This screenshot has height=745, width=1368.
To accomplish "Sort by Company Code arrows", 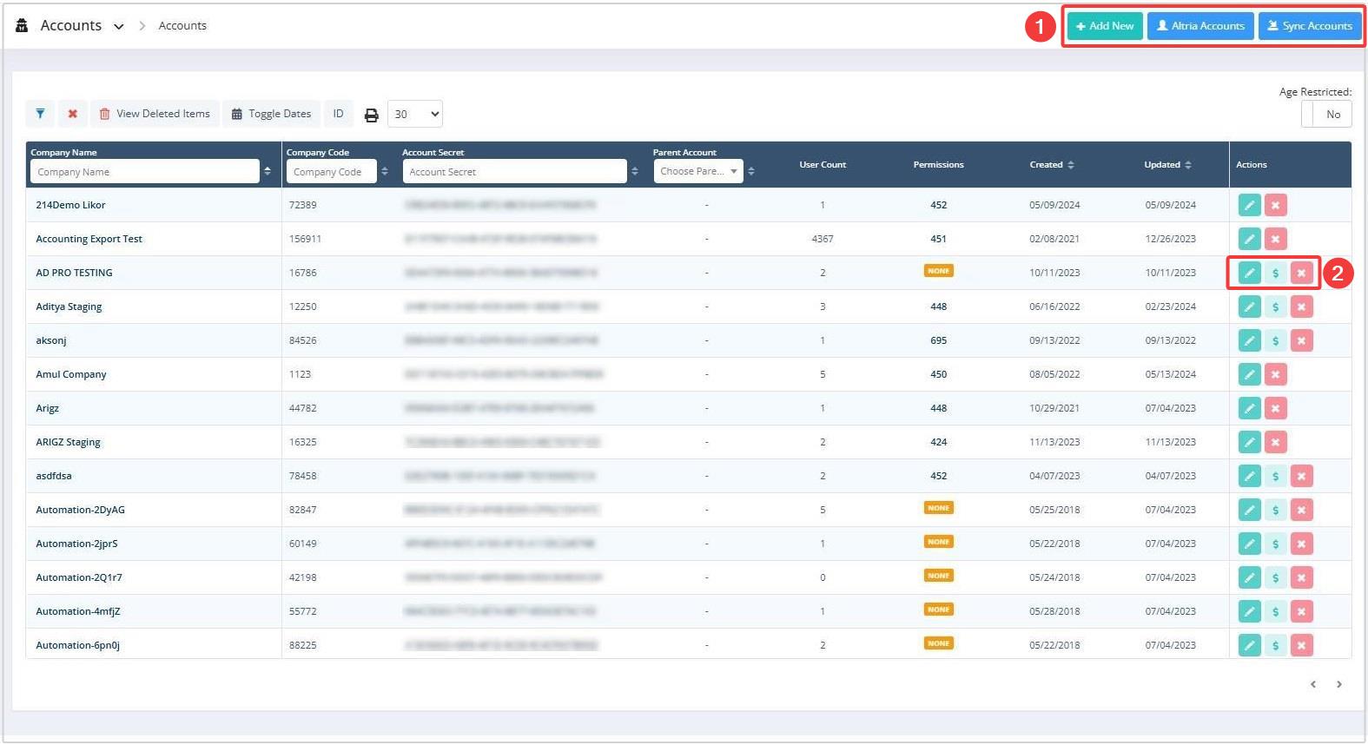I will (385, 171).
